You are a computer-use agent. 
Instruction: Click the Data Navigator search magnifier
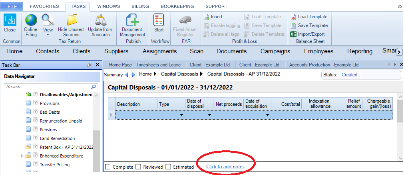point(94,87)
